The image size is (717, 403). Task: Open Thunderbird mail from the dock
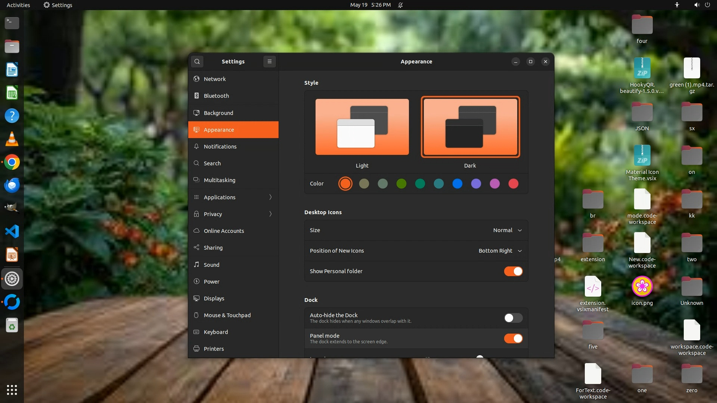click(x=12, y=185)
